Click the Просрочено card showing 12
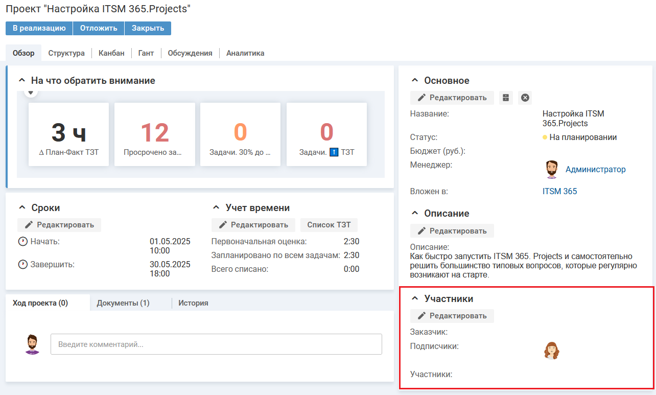The width and height of the screenshot is (656, 395). [154, 134]
